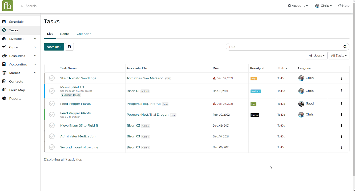Open three-dot menu for Start Tomato Seedlings
Image resolution: width=355 pixels, height=191 pixels.
point(341,78)
